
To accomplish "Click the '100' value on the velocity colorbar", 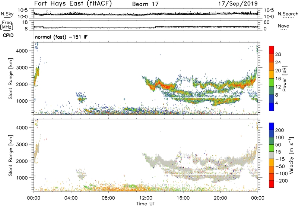I will 280,138.
